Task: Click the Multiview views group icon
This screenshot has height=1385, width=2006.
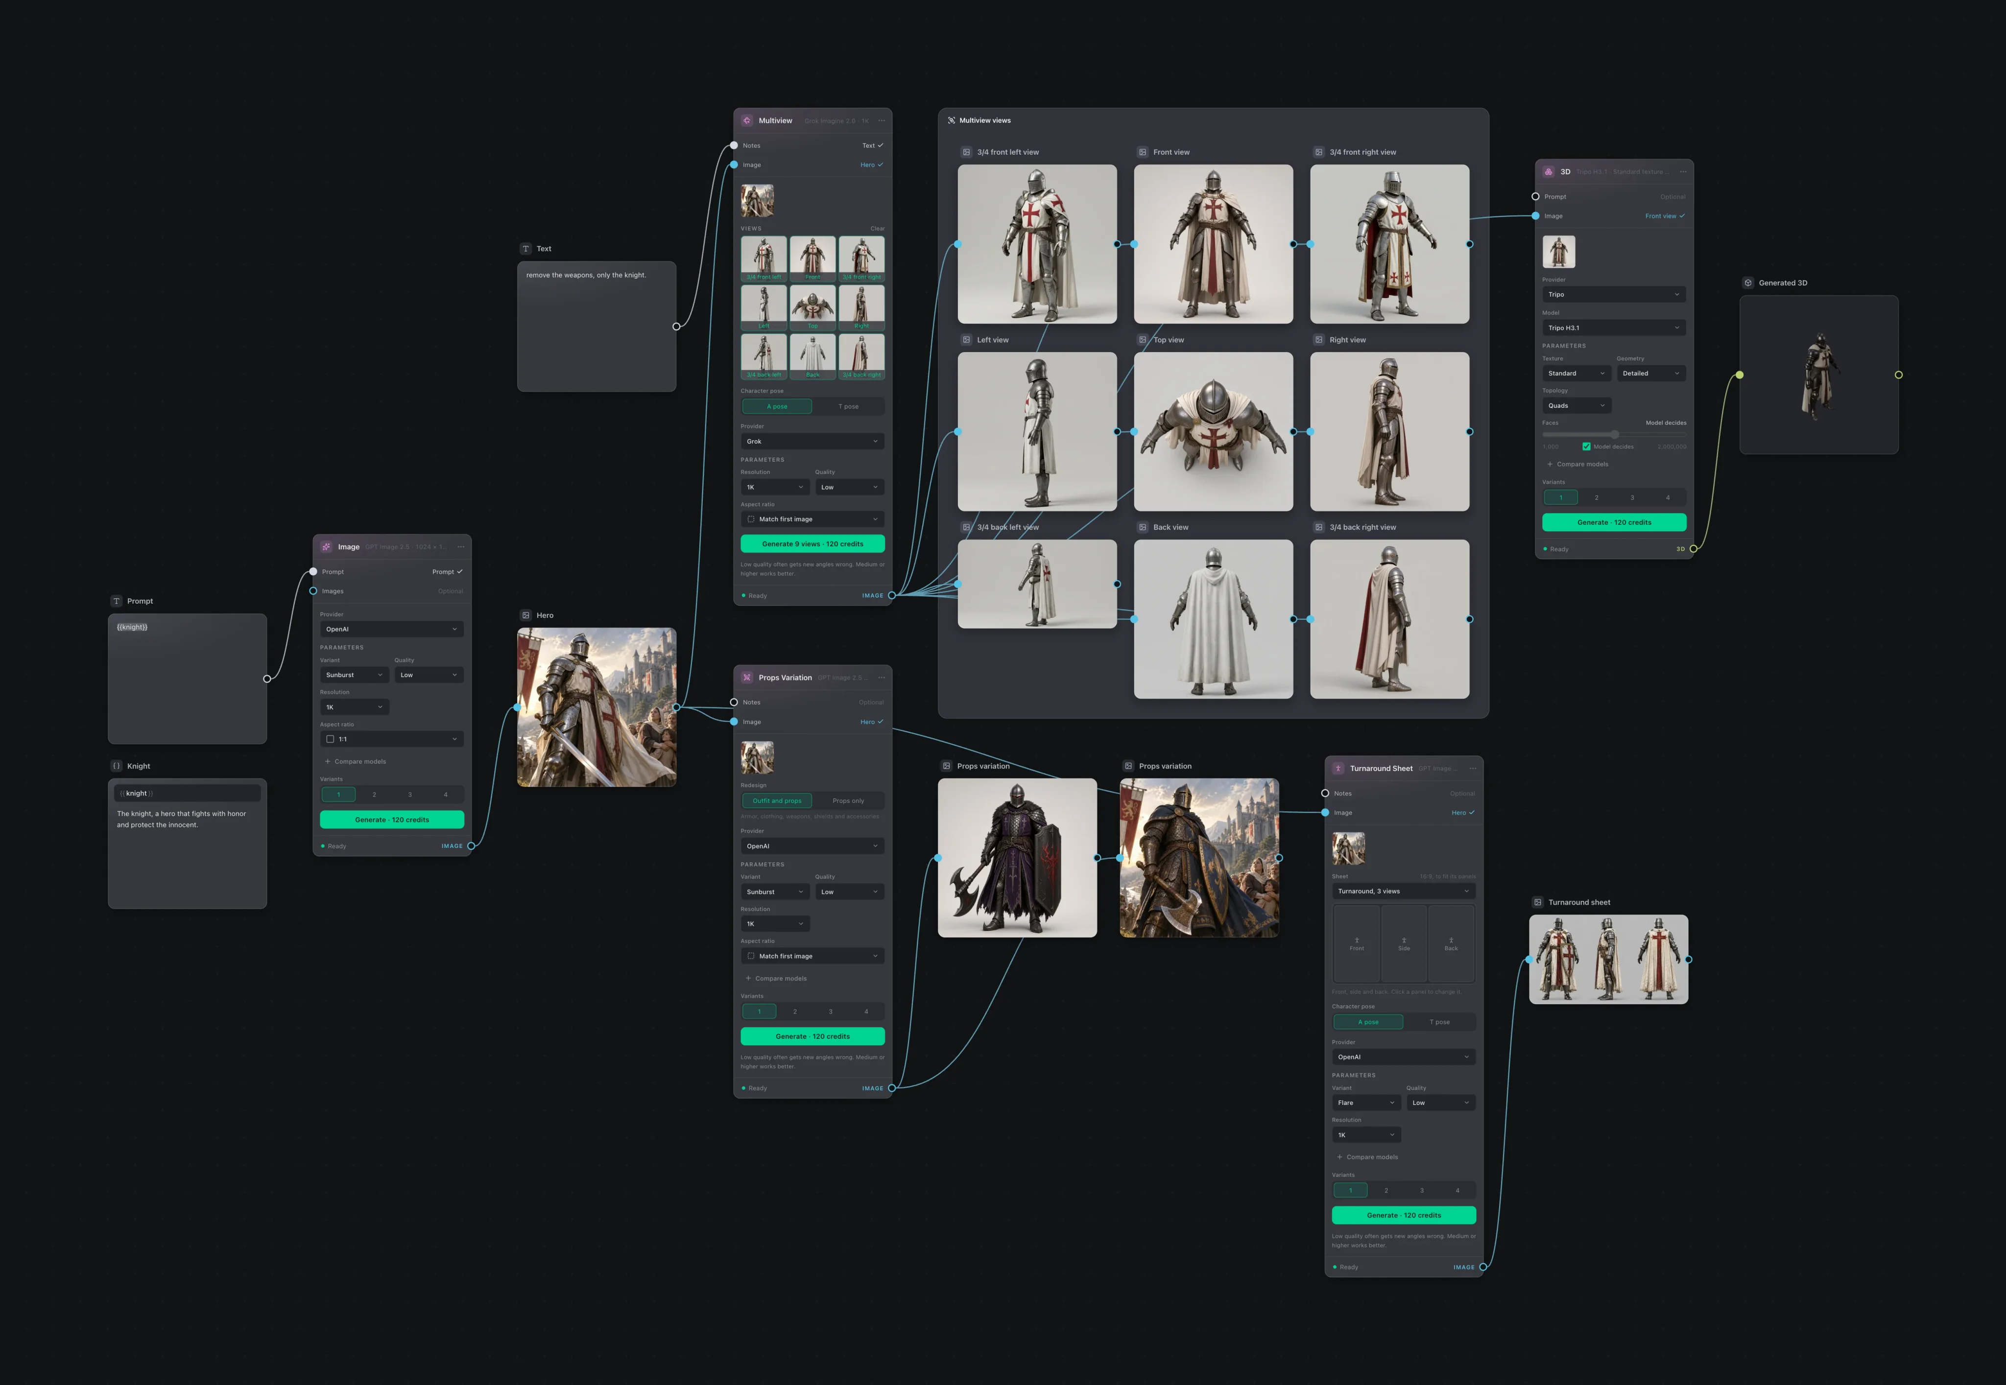Action: click(x=952, y=120)
